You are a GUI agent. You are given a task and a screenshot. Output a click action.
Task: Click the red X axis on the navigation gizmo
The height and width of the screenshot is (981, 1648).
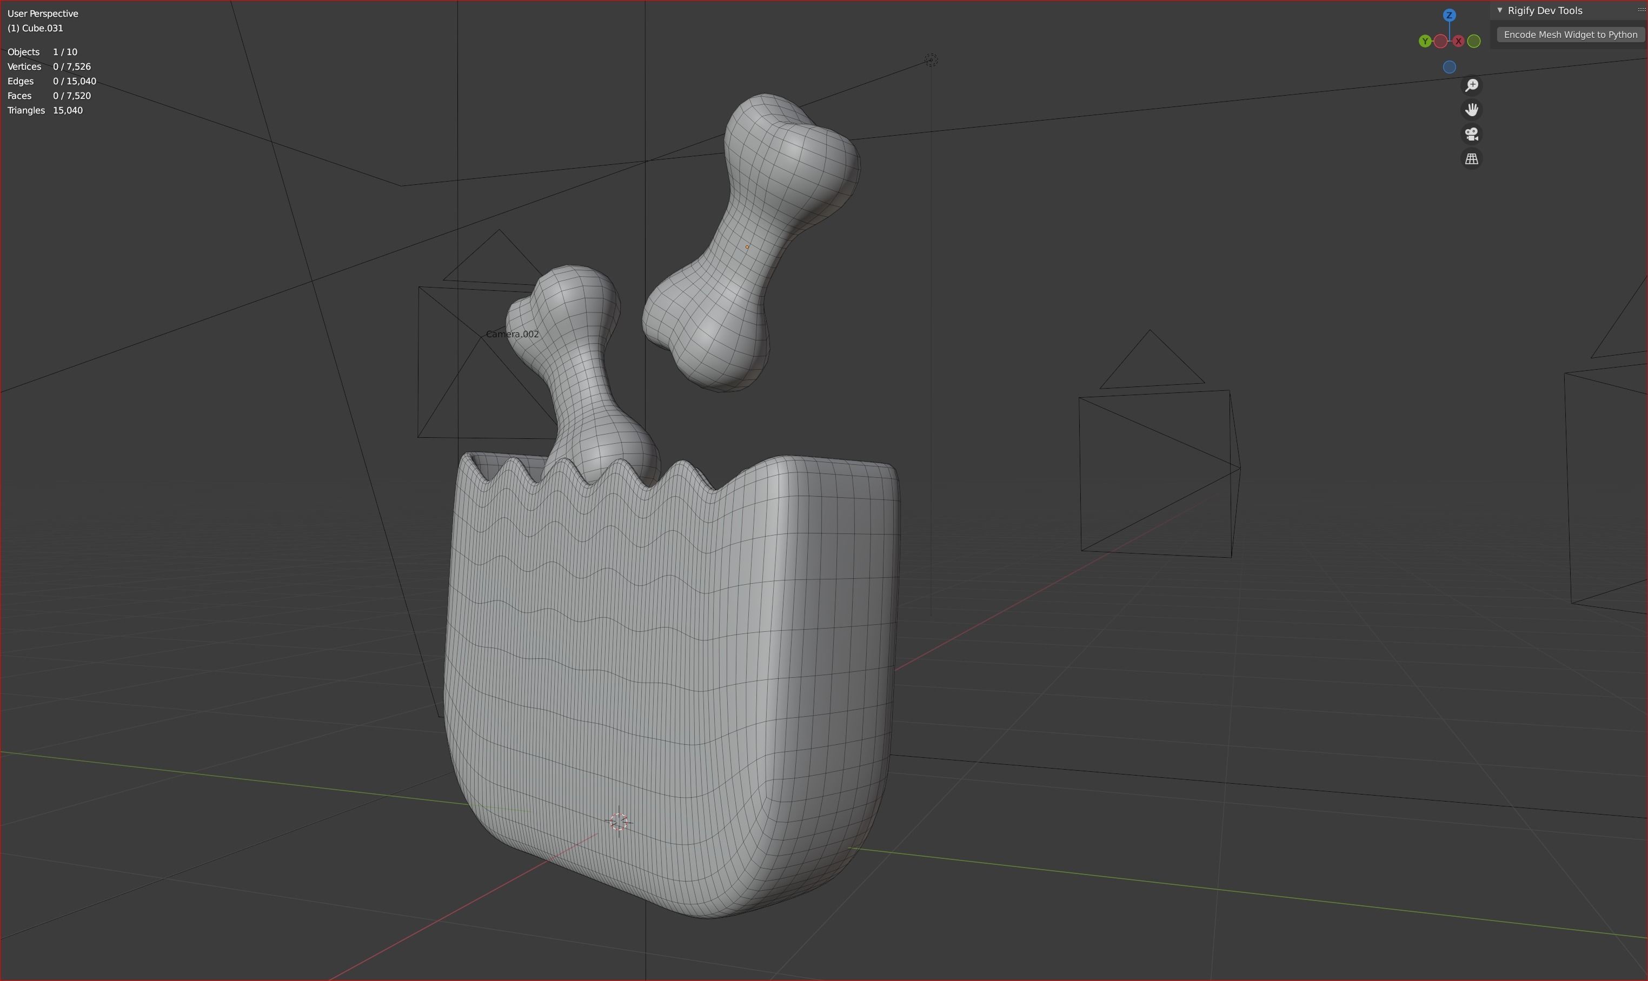pos(1458,42)
